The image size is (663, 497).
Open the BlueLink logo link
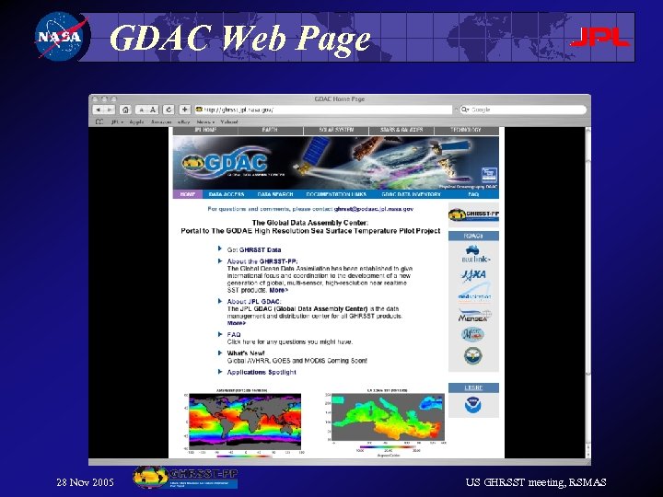tap(474, 254)
